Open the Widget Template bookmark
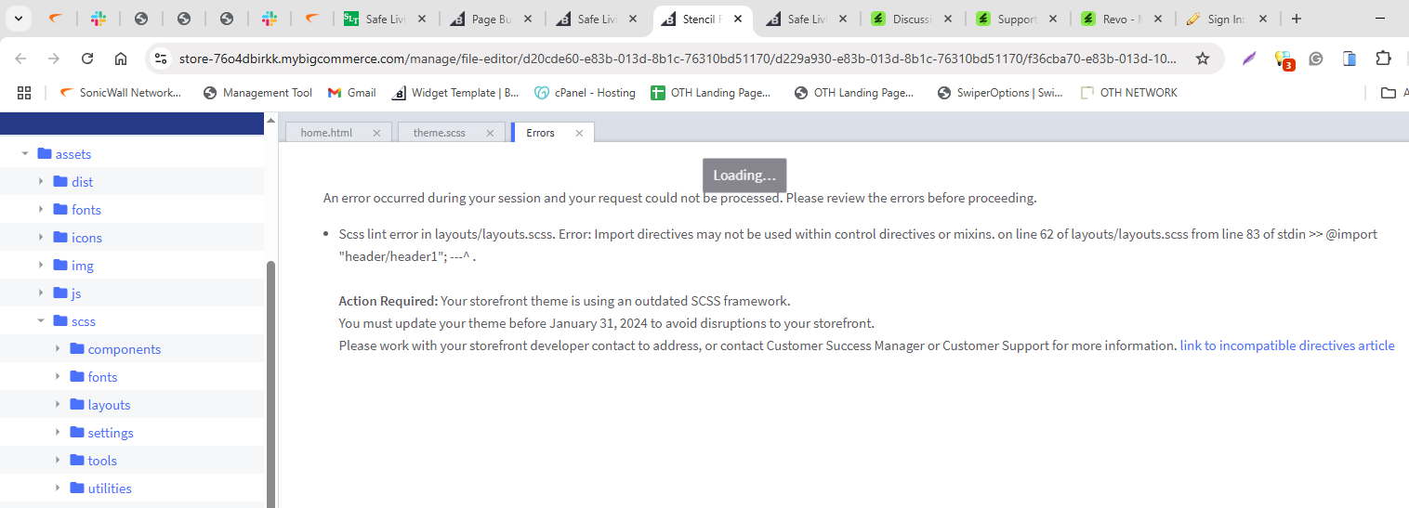Screen dimensions: 1409x508 [455, 93]
